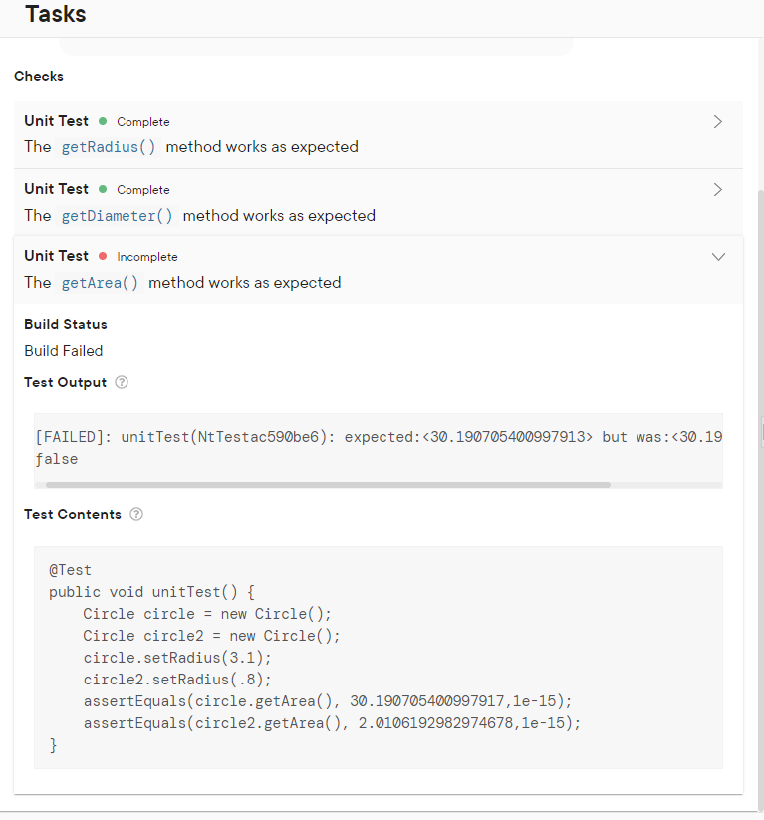Click Complete label on getRadius test

[143, 122]
